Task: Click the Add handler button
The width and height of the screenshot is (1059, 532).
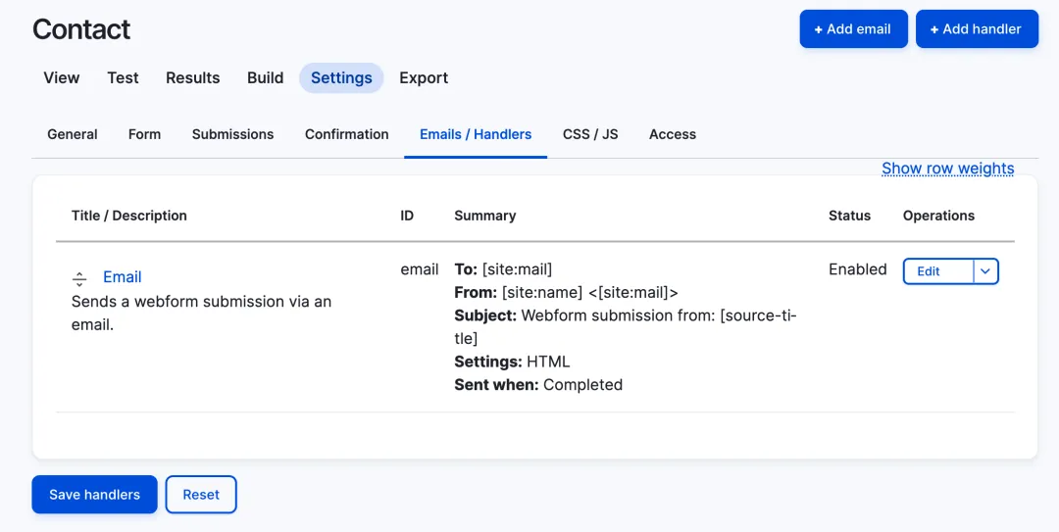Action: 977,29
